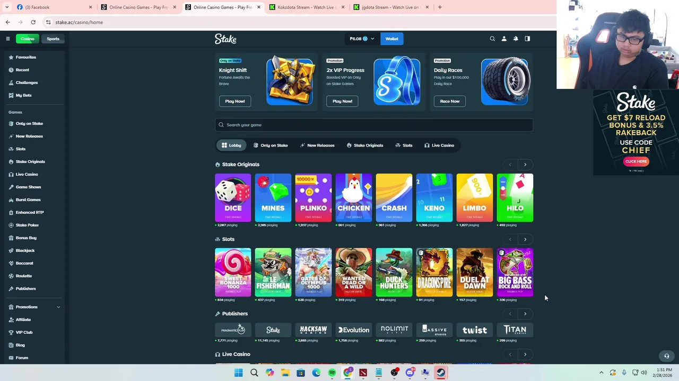
Task: Show next Live Casino games
Action: tap(525, 355)
